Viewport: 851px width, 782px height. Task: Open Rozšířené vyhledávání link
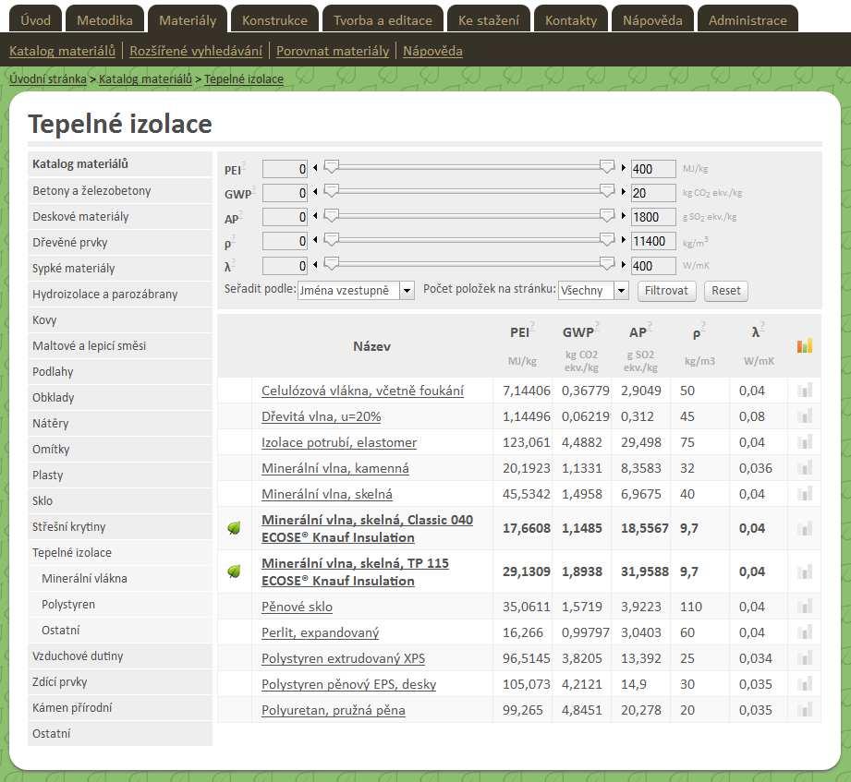(195, 51)
